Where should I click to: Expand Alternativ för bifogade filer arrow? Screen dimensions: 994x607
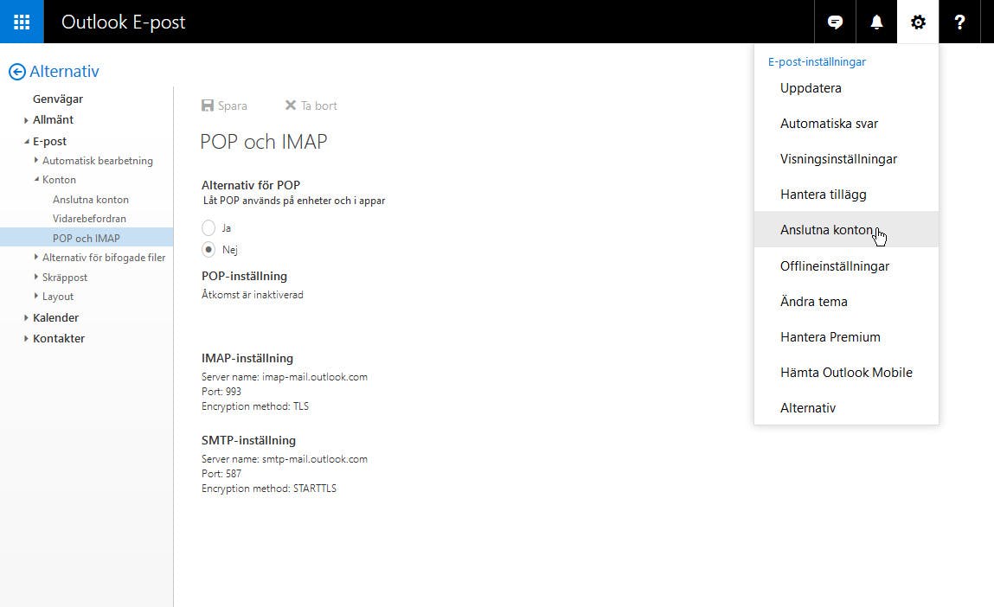click(x=36, y=257)
